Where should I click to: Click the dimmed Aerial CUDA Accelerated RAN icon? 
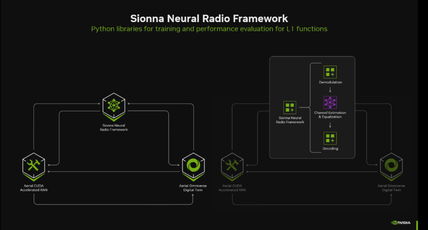point(232,167)
